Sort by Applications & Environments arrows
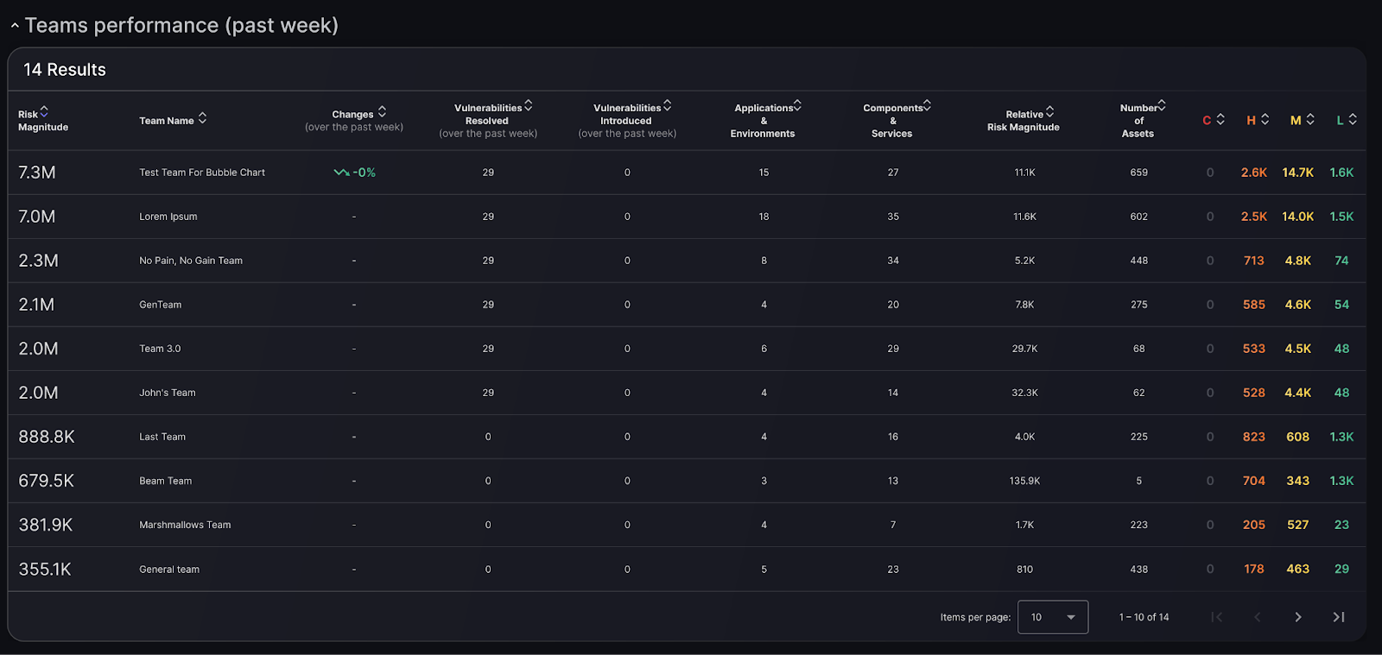This screenshot has height=655, width=1382. click(x=797, y=105)
